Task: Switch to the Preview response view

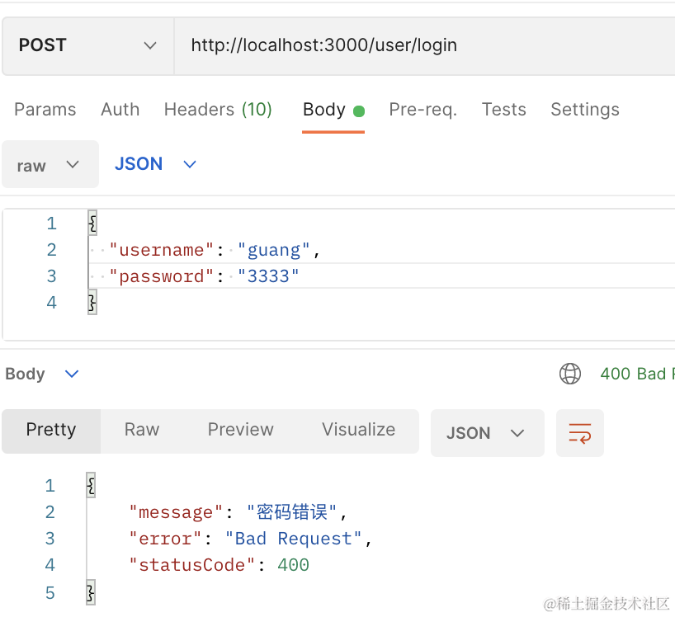Action: coord(240,430)
